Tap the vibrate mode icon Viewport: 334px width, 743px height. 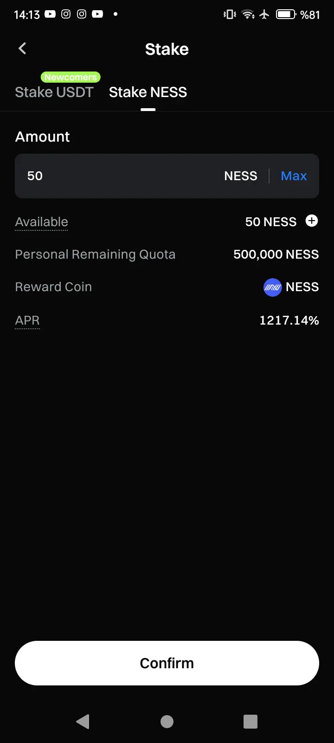[x=230, y=14]
